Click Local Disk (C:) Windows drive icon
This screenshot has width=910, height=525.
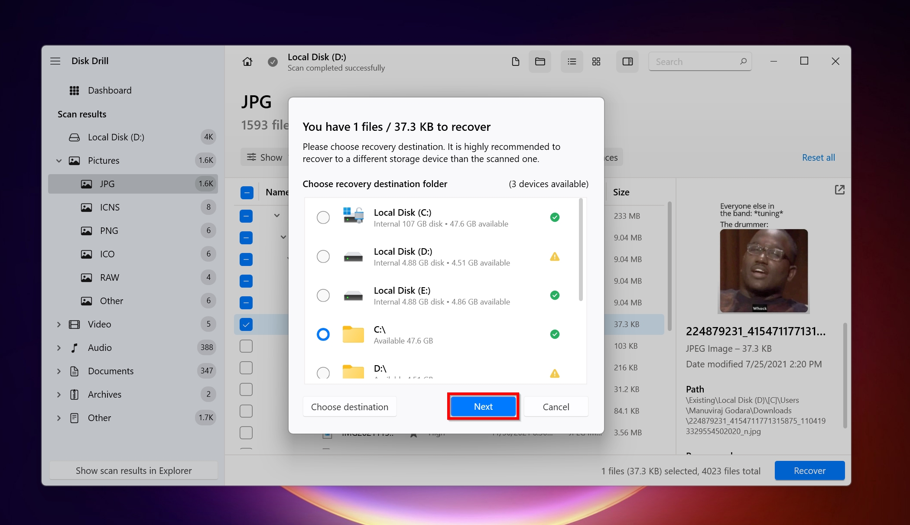353,215
